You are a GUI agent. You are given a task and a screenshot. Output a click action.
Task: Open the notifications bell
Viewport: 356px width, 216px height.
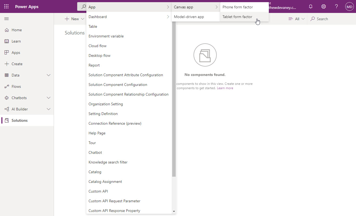tap(310, 6)
